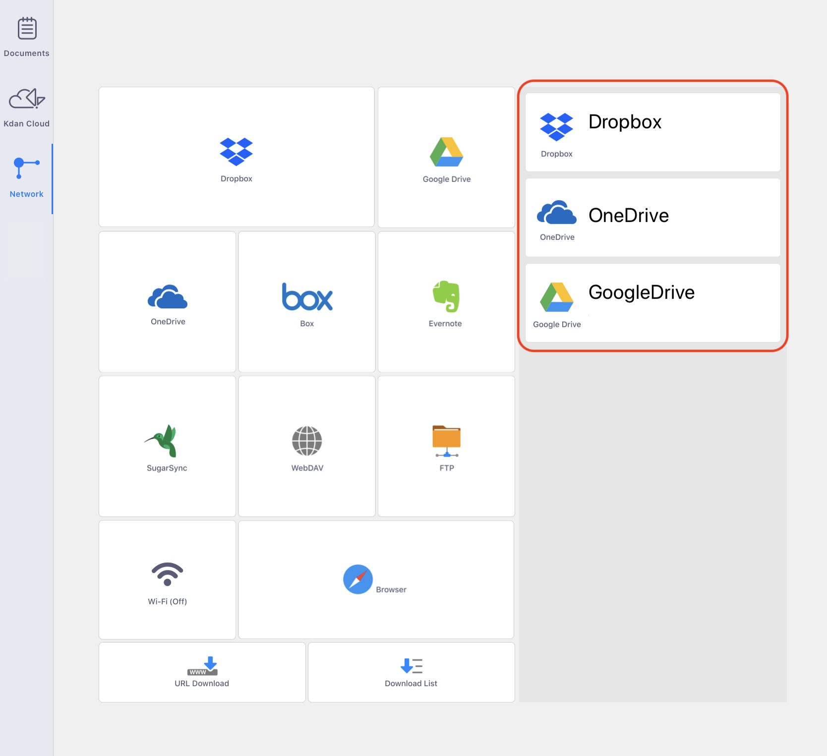Open the WebDAV globe tile
This screenshot has height=756, width=827.
coord(307,446)
